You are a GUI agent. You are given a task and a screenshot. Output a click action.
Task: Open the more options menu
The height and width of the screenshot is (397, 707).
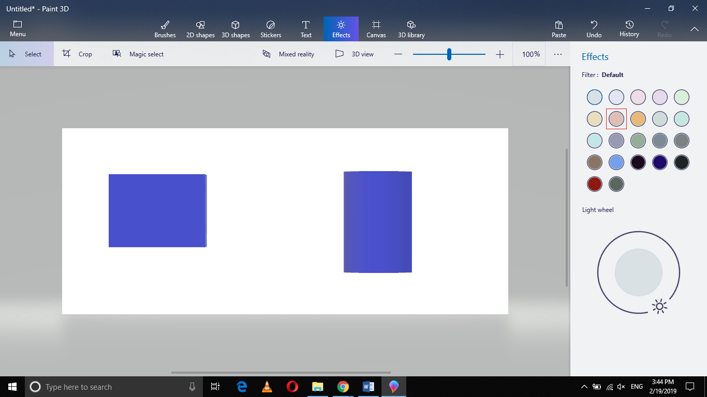tap(557, 54)
